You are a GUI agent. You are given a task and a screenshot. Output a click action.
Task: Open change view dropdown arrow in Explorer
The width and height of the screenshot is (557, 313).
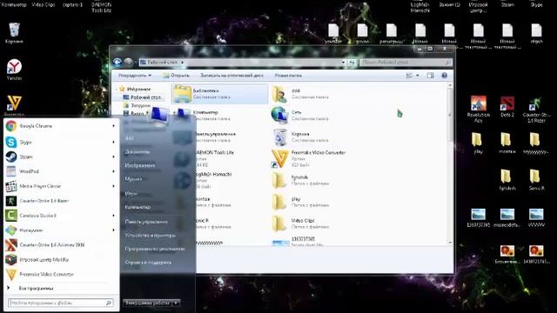click(x=418, y=76)
